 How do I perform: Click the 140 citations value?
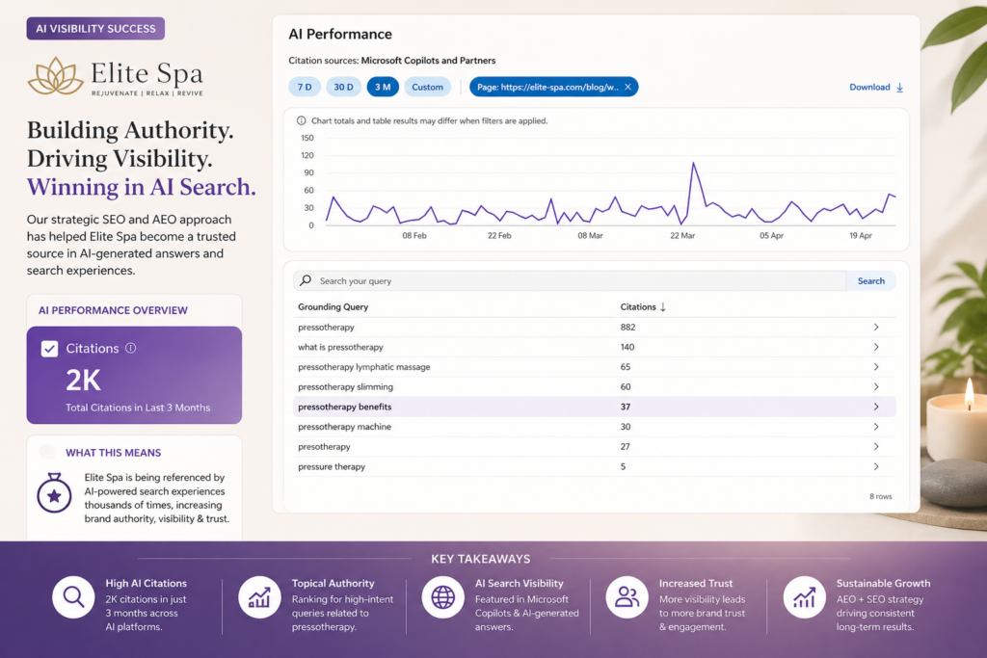click(627, 347)
